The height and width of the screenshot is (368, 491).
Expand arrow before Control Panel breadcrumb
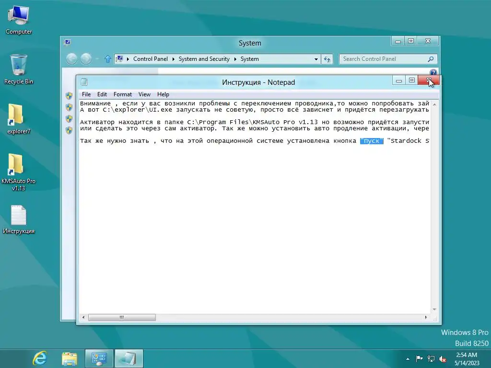click(x=128, y=59)
